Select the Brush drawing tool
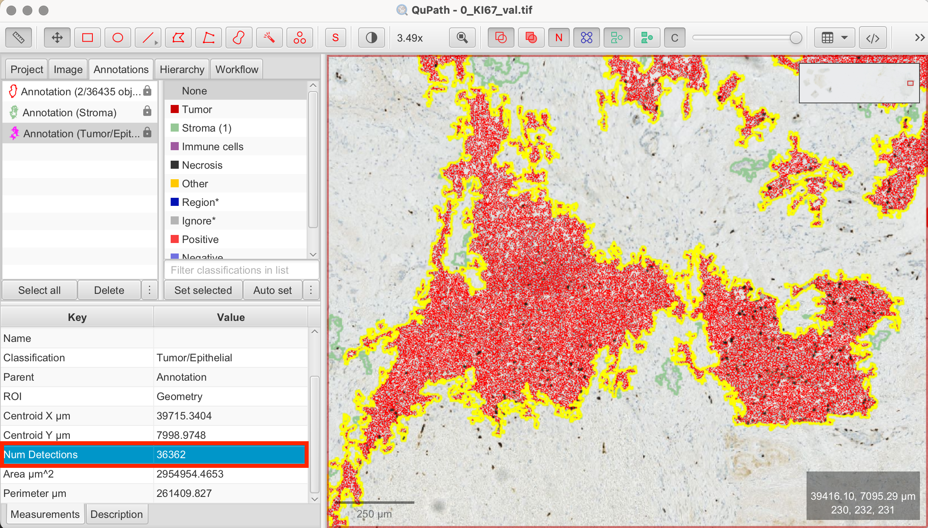928x528 pixels. click(x=238, y=37)
